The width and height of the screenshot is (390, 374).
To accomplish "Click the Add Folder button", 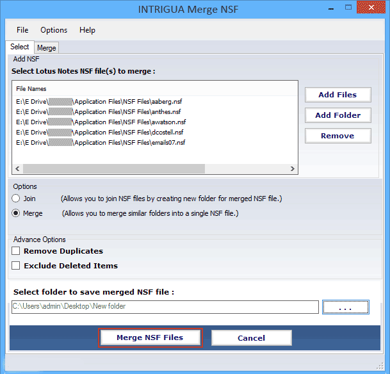I will click(x=337, y=115).
